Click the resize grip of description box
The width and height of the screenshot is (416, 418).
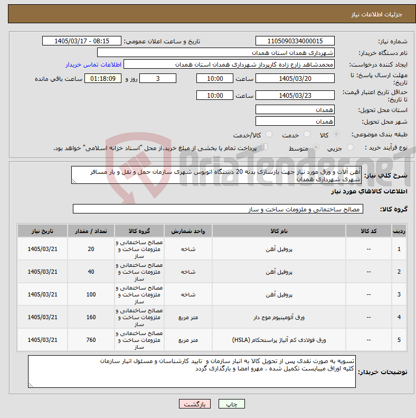[74, 181]
